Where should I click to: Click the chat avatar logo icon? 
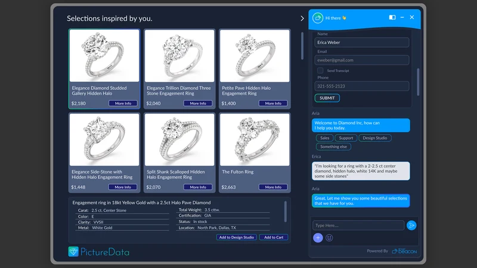point(318,18)
